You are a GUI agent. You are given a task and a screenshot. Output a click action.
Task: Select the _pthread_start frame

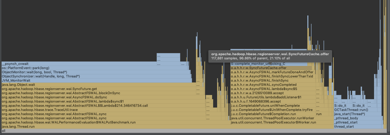(x=358, y=122)
